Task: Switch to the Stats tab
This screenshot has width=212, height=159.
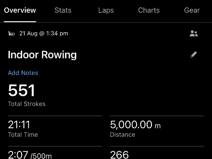Action: [x=63, y=10]
